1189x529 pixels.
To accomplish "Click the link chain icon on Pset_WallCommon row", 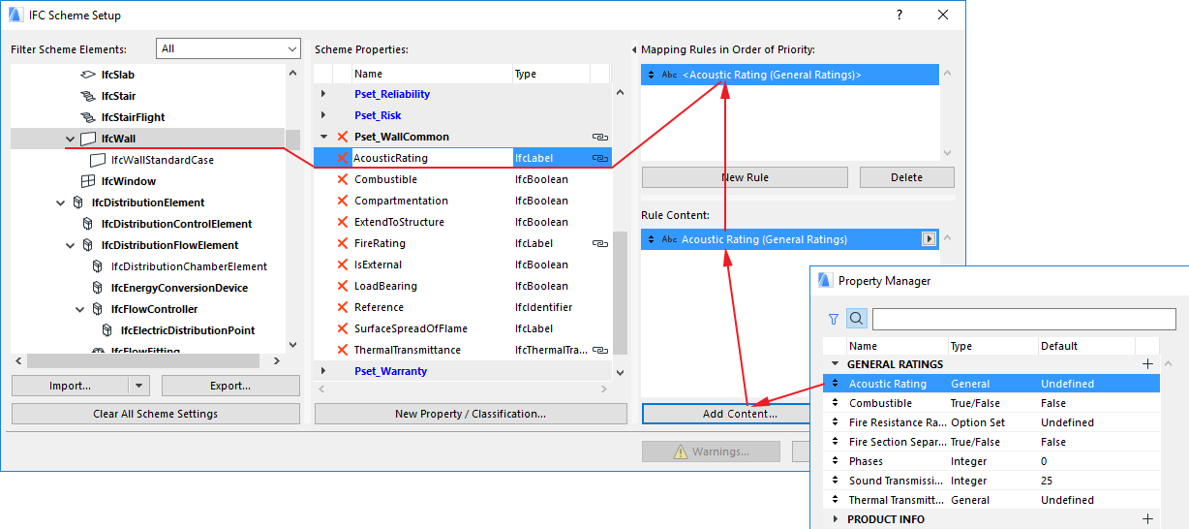I will [599, 137].
